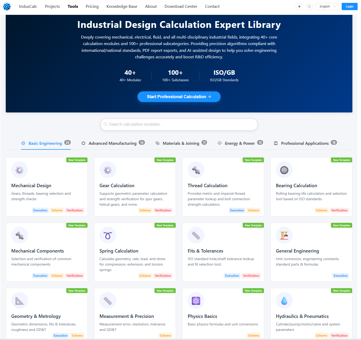Select the Gear Calculation gear icon

108,169
